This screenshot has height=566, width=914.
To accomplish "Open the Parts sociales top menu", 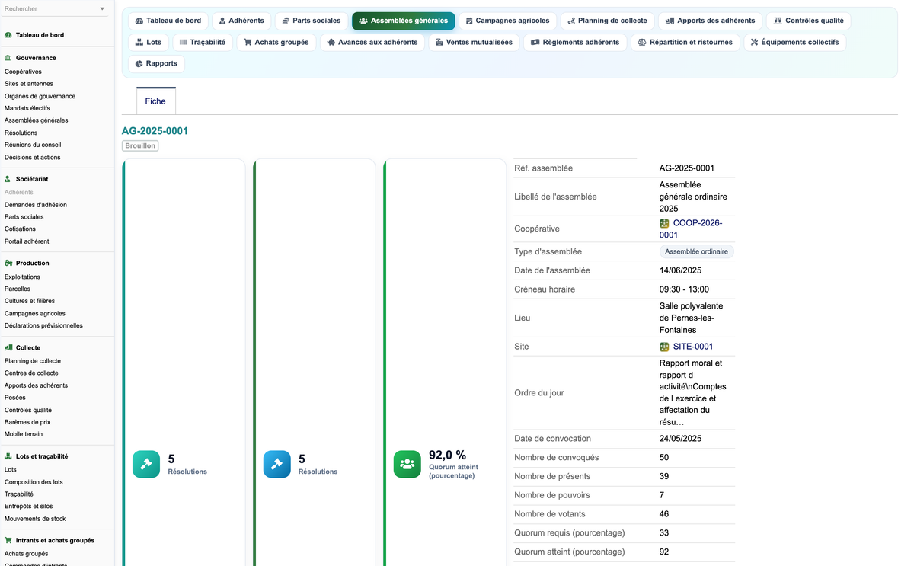I will 311,21.
